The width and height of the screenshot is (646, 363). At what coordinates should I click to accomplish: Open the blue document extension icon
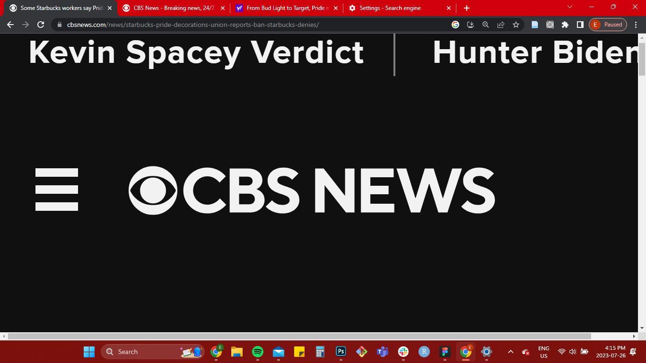pos(535,25)
